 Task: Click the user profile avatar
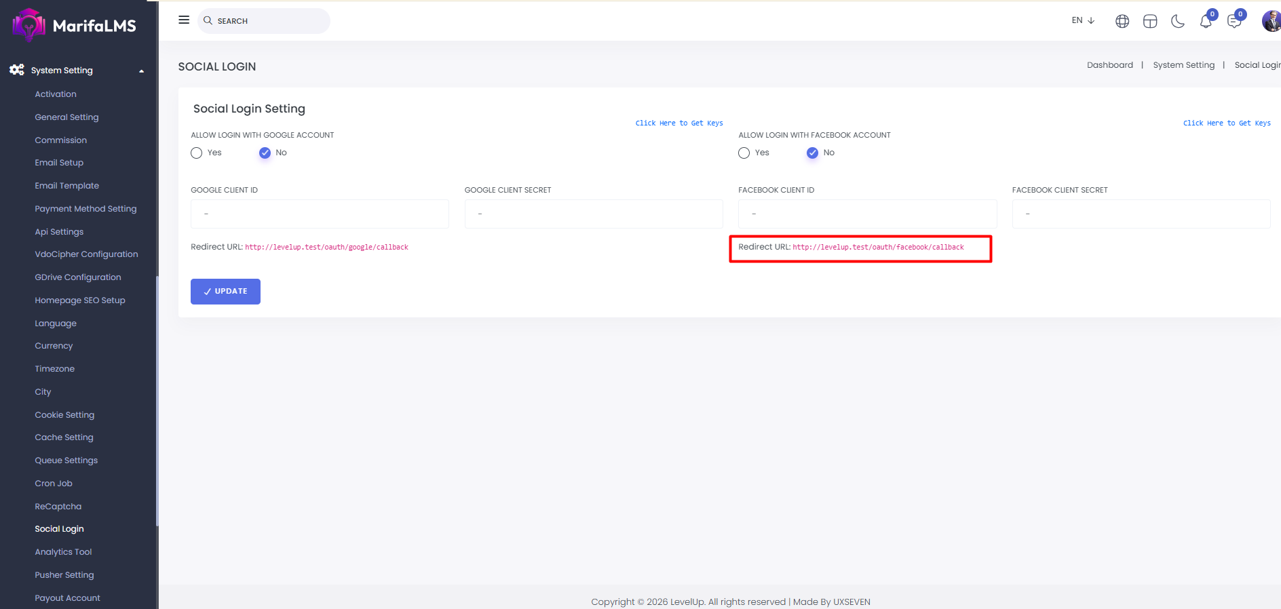pos(1271,21)
